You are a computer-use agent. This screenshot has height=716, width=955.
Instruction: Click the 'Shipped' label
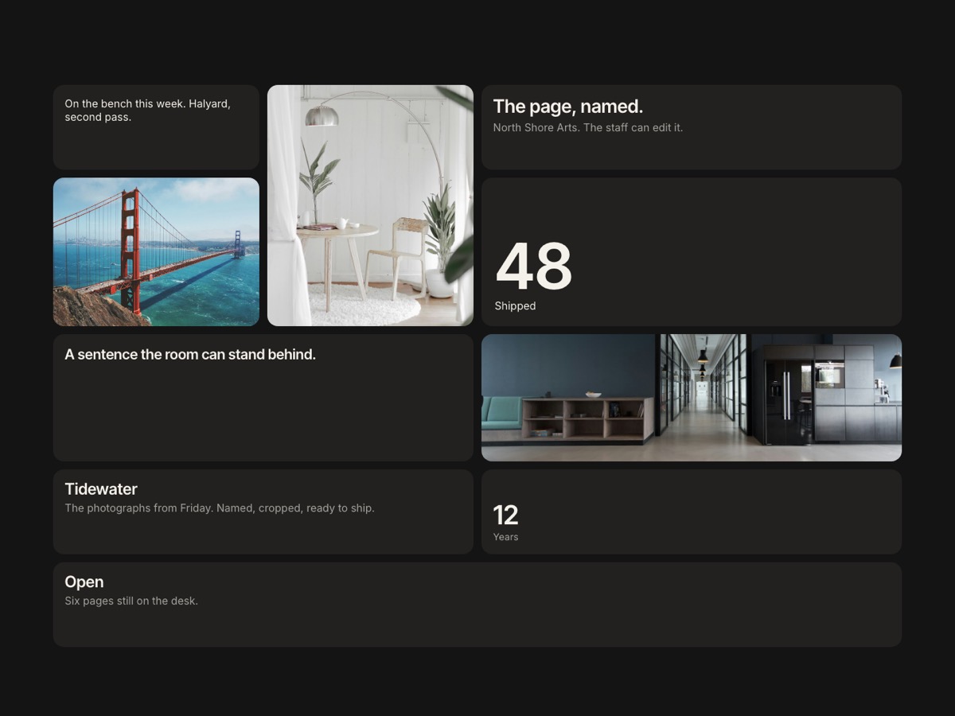[x=515, y=306]
